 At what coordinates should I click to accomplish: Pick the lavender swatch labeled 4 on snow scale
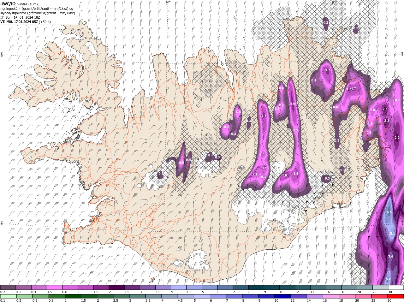point(178,288)
